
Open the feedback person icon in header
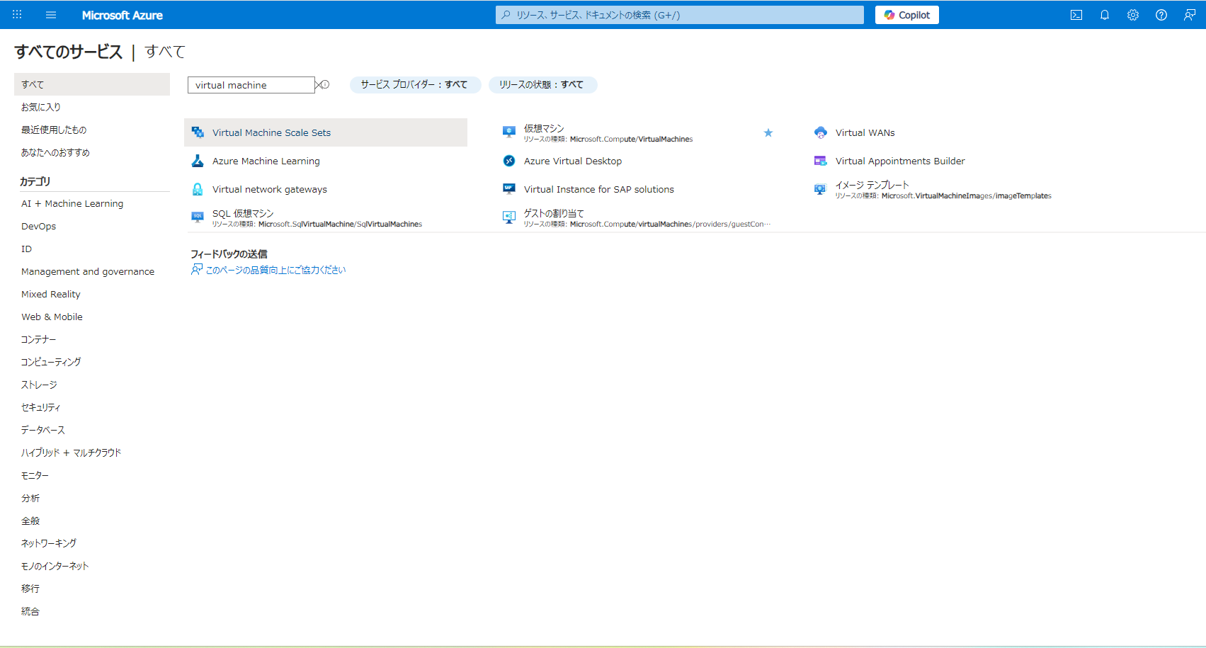click(x=1190, y=15)
